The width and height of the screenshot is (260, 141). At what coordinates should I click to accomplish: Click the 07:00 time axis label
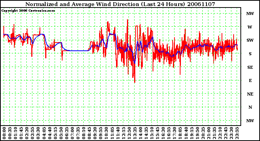point(72,133)
